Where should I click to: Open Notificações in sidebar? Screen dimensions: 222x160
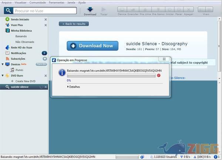point(18,53)
